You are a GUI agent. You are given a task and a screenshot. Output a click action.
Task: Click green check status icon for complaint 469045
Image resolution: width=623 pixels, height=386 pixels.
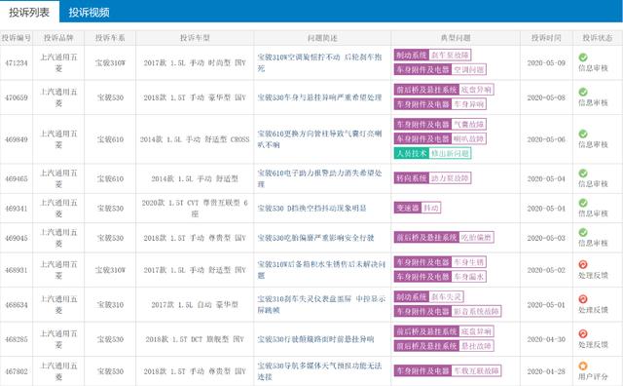tap(583, 232)
